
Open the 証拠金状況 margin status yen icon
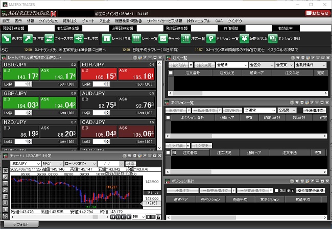[244, 39]
